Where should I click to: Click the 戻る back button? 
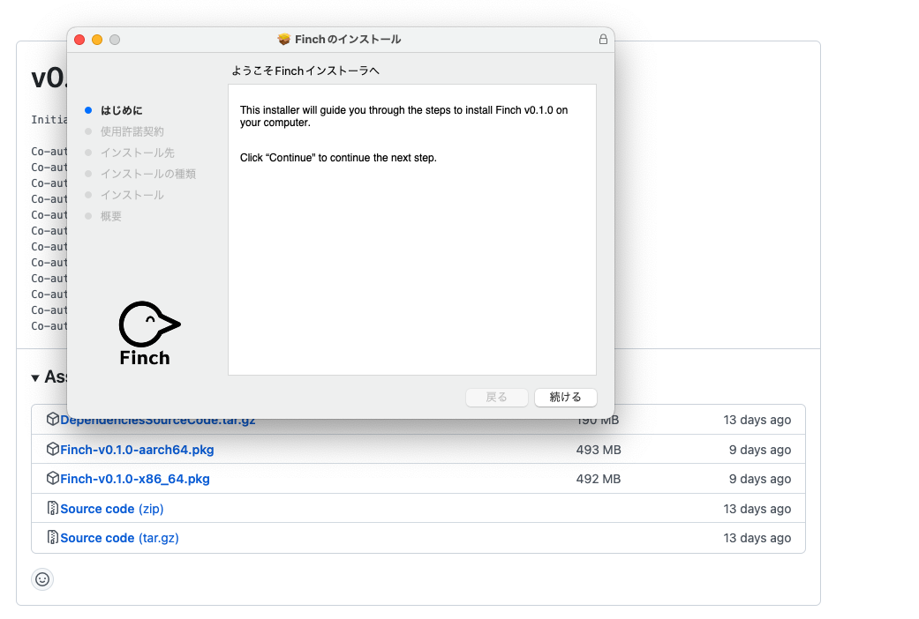tap(496, 397)
